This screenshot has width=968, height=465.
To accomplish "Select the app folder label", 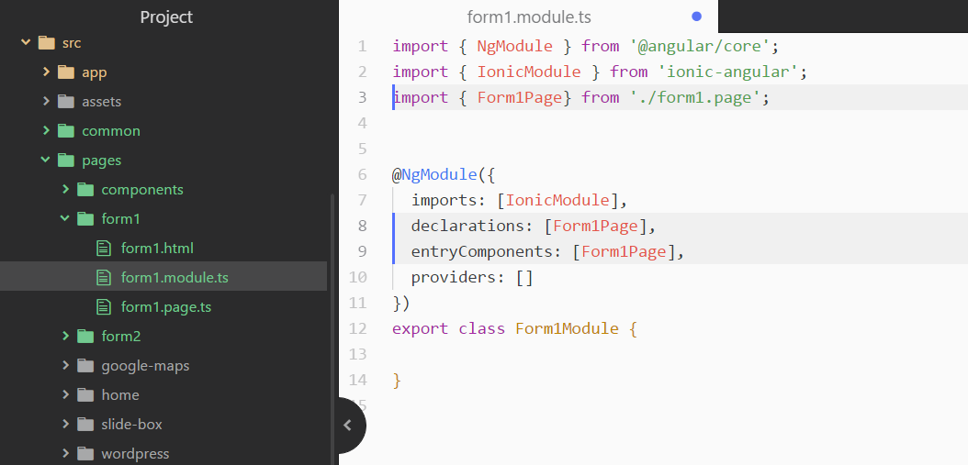I will (95, 72).
